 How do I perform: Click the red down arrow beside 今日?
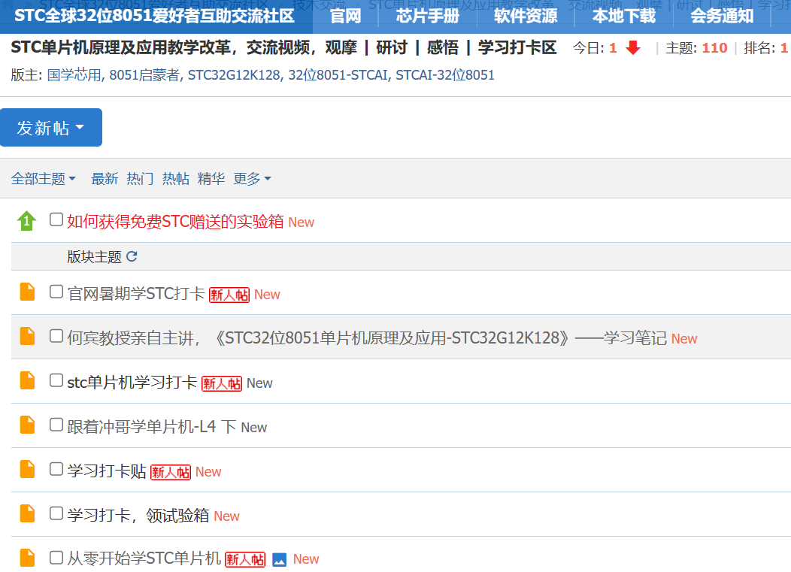(x=632, y=48)
